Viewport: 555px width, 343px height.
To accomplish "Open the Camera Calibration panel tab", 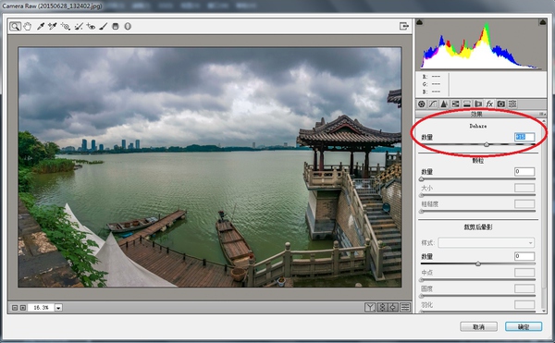I will coord(500,104).
